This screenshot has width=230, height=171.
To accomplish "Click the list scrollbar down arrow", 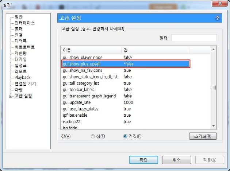I will click(214, 126).
